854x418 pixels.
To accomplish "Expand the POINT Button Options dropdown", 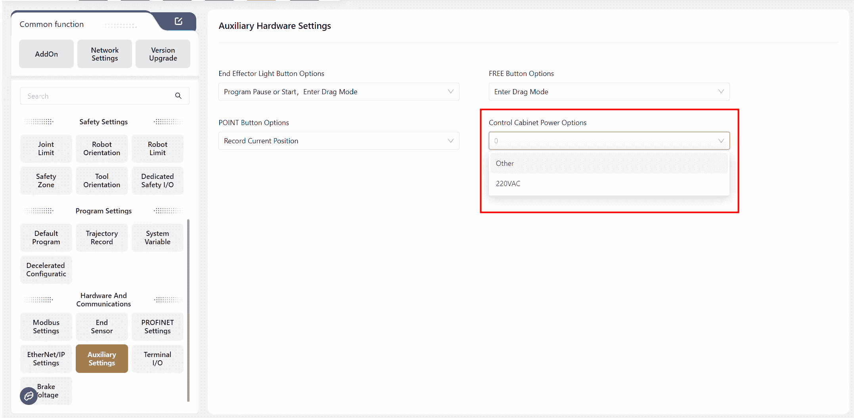I will [339, 141].
